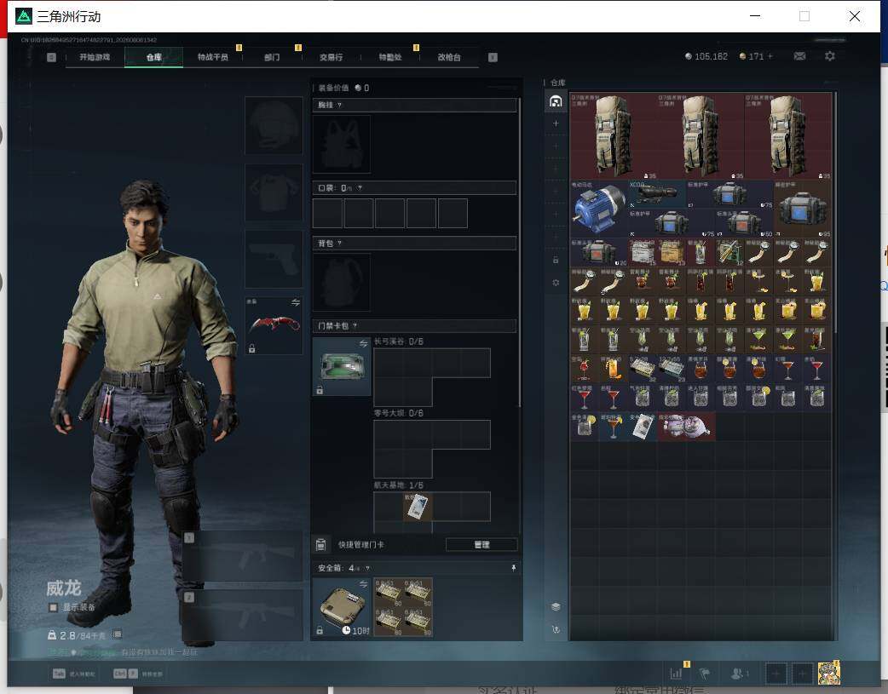Click the stack items layers icon
This screenshot has width=888, height=694.
[556, 606]
